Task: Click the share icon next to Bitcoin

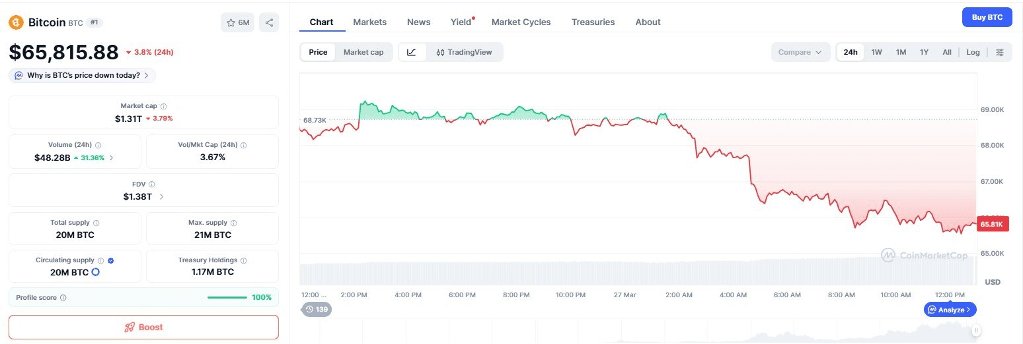Action: [x=269, y=22]
